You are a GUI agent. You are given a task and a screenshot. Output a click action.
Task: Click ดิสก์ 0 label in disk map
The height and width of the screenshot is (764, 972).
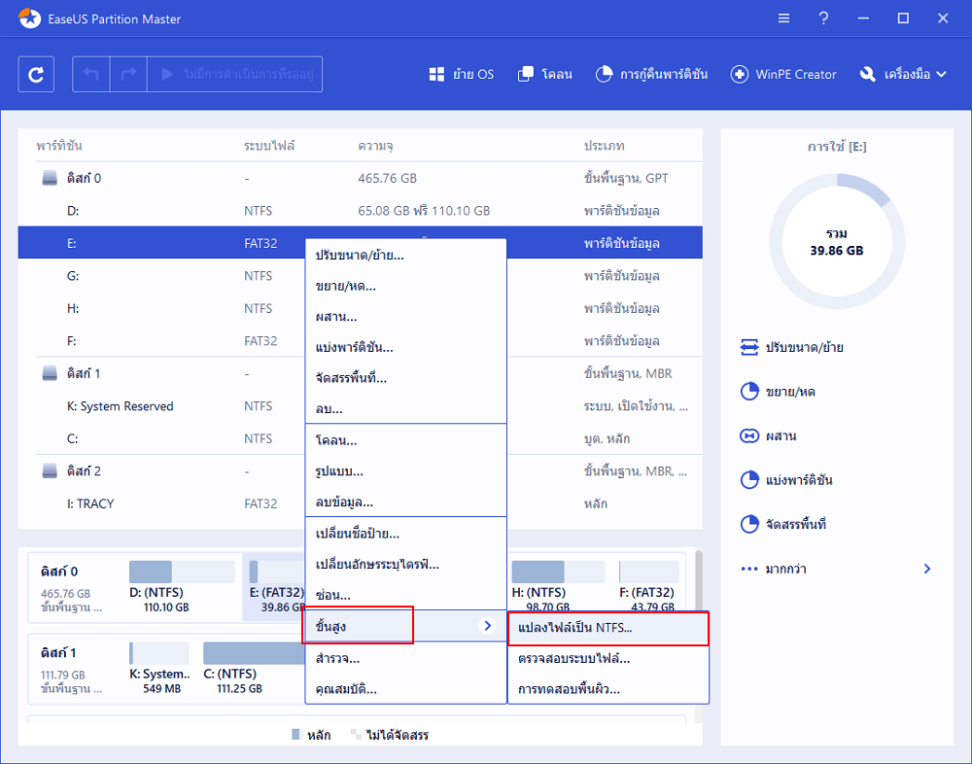click(x=59, y=572)
